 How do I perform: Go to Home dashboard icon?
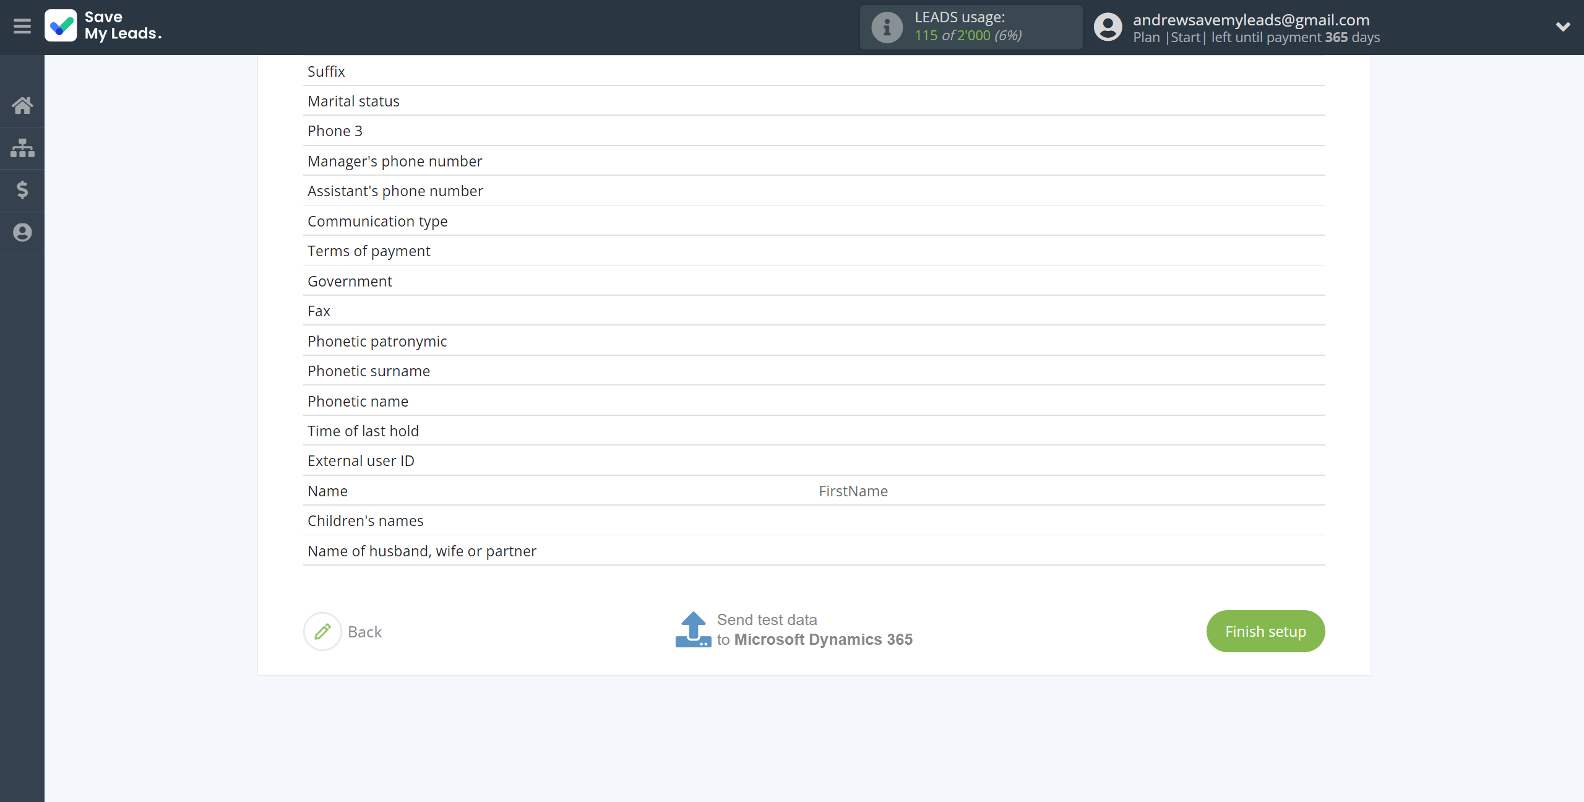[22, 105]
